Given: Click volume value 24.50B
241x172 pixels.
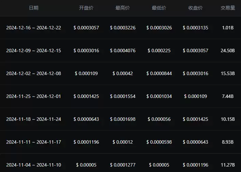Looking at the screenshot, I should pos(228,51).
